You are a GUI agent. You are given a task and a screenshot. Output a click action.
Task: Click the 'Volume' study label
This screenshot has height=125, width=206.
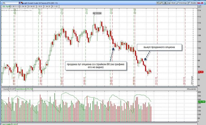pyautogui.click(x=5, y=89)
